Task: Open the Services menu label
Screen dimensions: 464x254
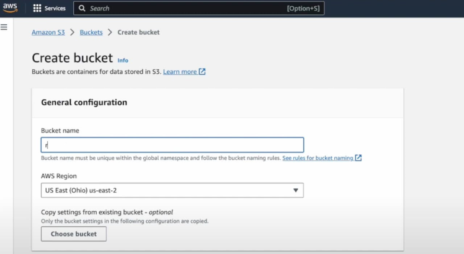Action: pos(55,9)
